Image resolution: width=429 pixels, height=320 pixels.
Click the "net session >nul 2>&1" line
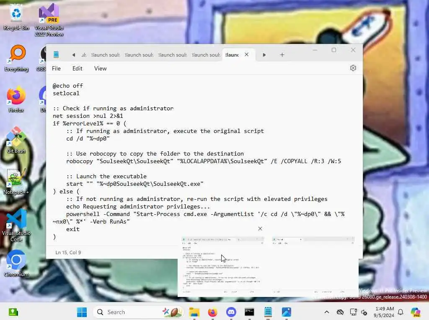tap(88, 116)
